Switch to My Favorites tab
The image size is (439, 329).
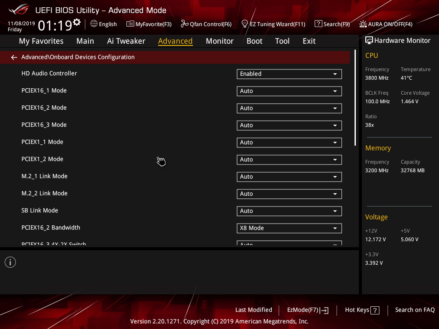click(41, 41)
